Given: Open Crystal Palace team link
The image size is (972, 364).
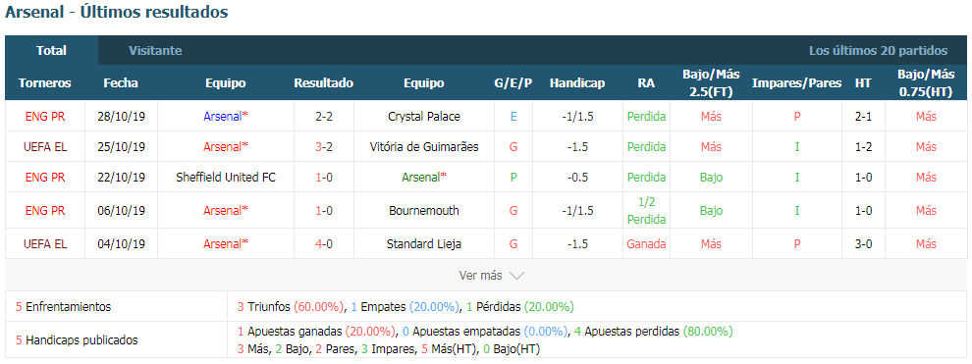Looking at the screenshot, I should [x=424, y=117].
